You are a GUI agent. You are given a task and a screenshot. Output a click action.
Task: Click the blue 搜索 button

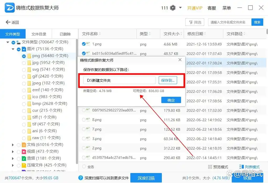(x=257, y=22)
